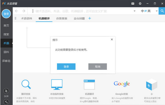Screen dimensions: 165x105
Task: Click the round 登录 avatar button
Action: click(6, 14)
